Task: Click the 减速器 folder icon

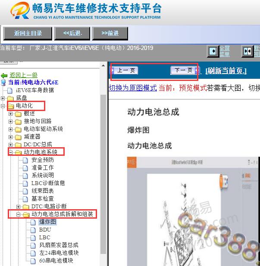Action: tap(18, 137)
